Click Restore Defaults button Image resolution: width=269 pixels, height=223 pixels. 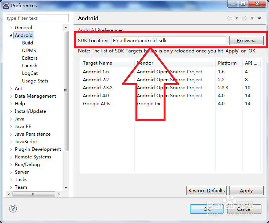click(x=206, y=191)
